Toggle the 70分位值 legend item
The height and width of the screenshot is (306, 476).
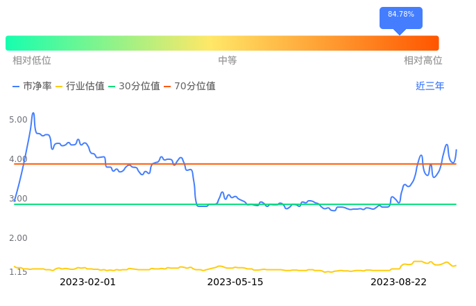point(189,87)
